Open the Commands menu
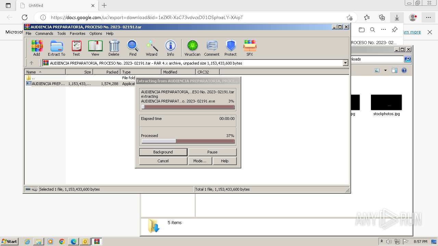Screen dimensions: 438x246 click(x=44, y=33)
